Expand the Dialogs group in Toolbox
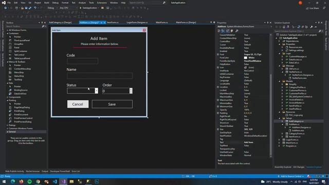Viewport: 329px width, 185px height. point(8,125)
